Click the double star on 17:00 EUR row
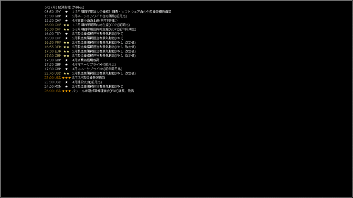 [x=67, y=51]
